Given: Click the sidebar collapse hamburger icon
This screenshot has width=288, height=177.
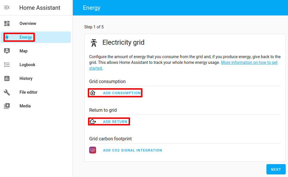Looking at the screenshot, I should click(x=7, y=7).
